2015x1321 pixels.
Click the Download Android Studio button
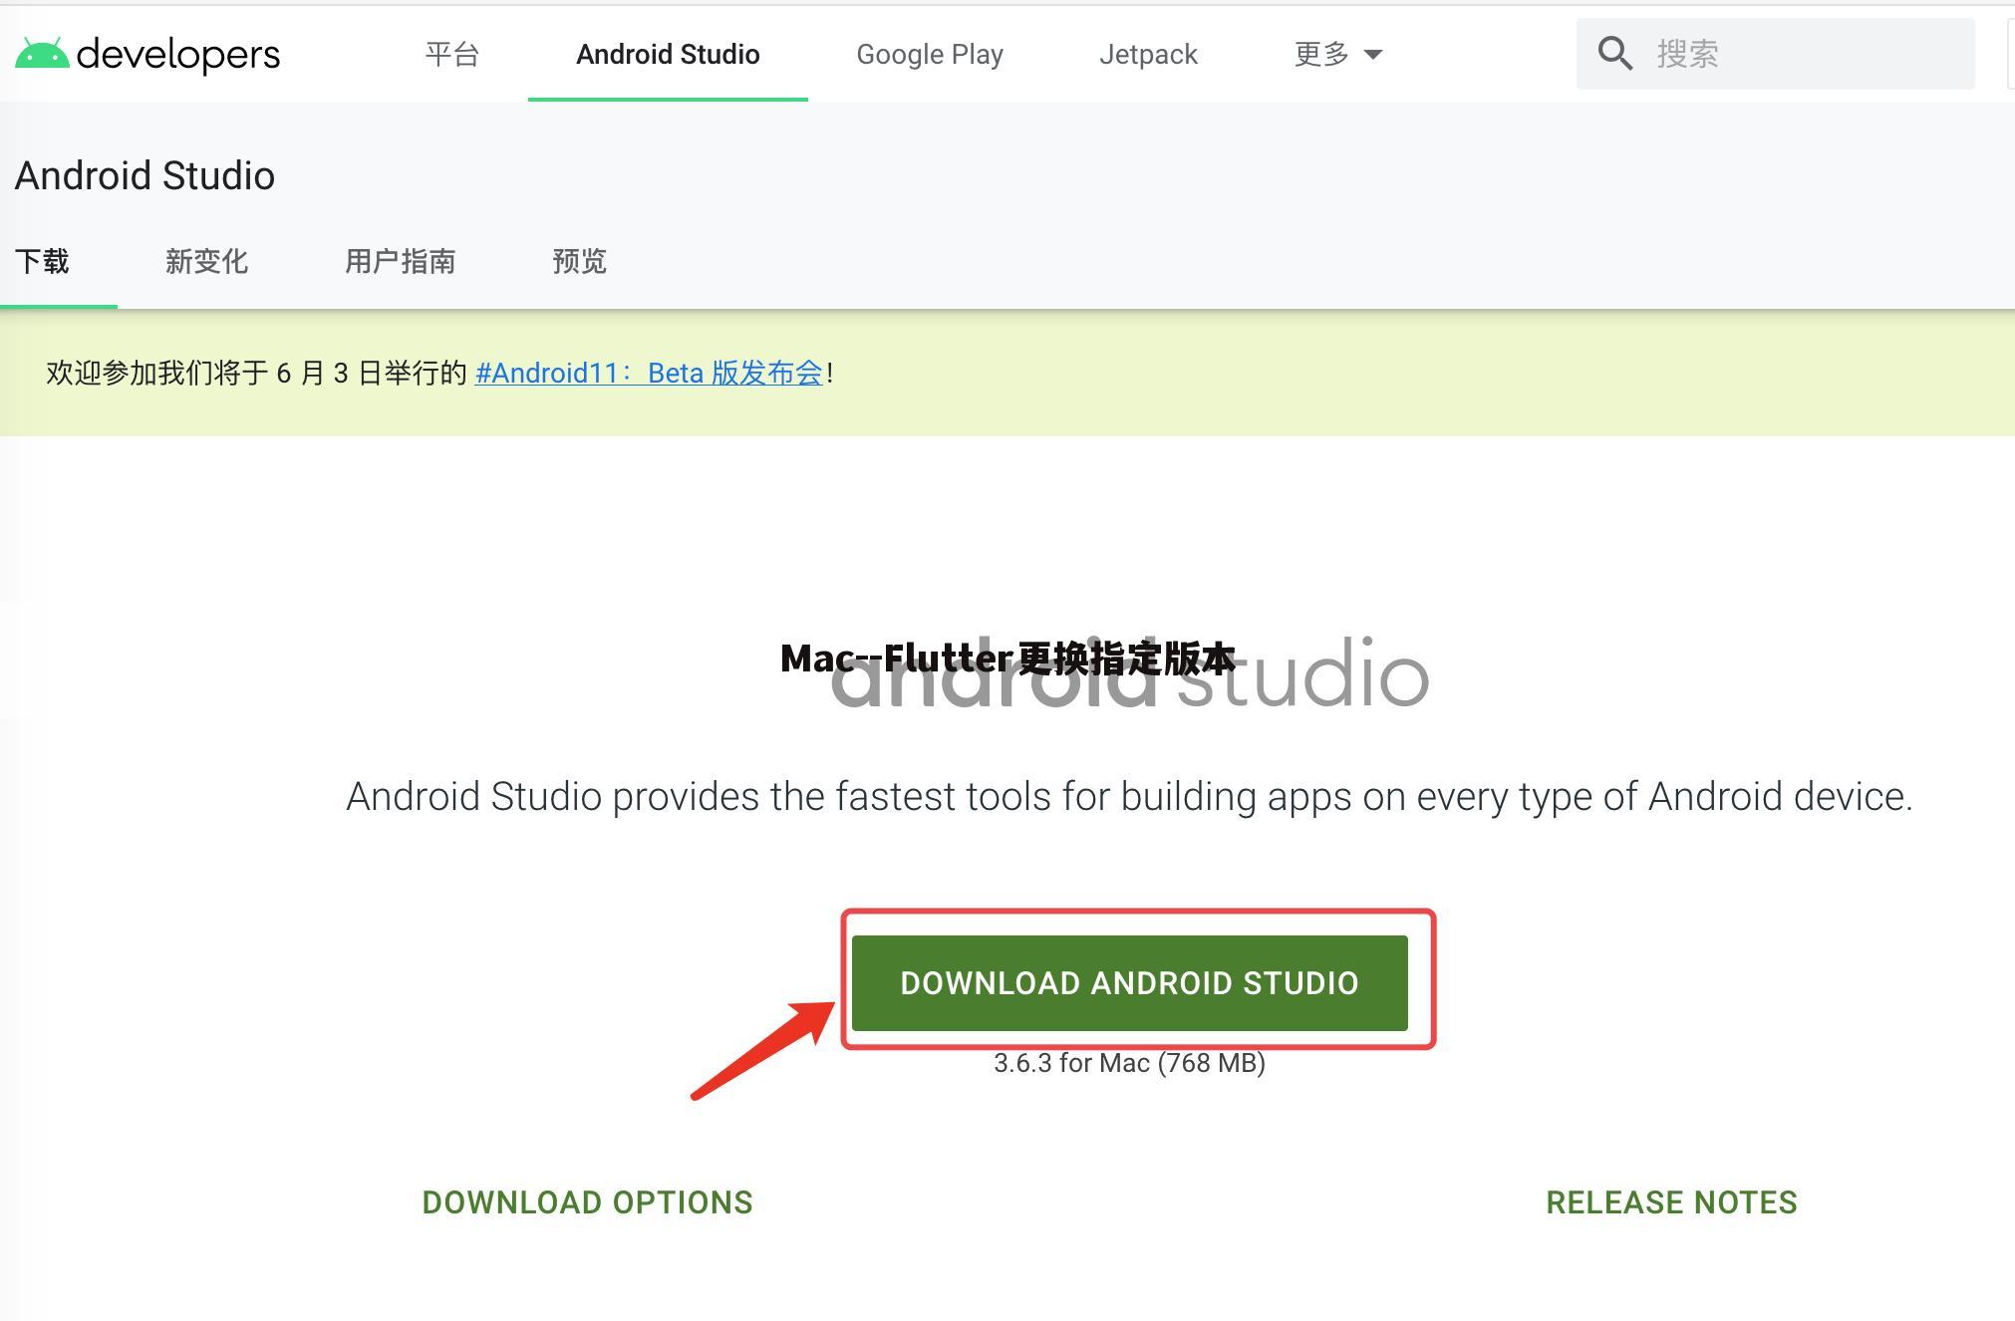click(1129, 982)
